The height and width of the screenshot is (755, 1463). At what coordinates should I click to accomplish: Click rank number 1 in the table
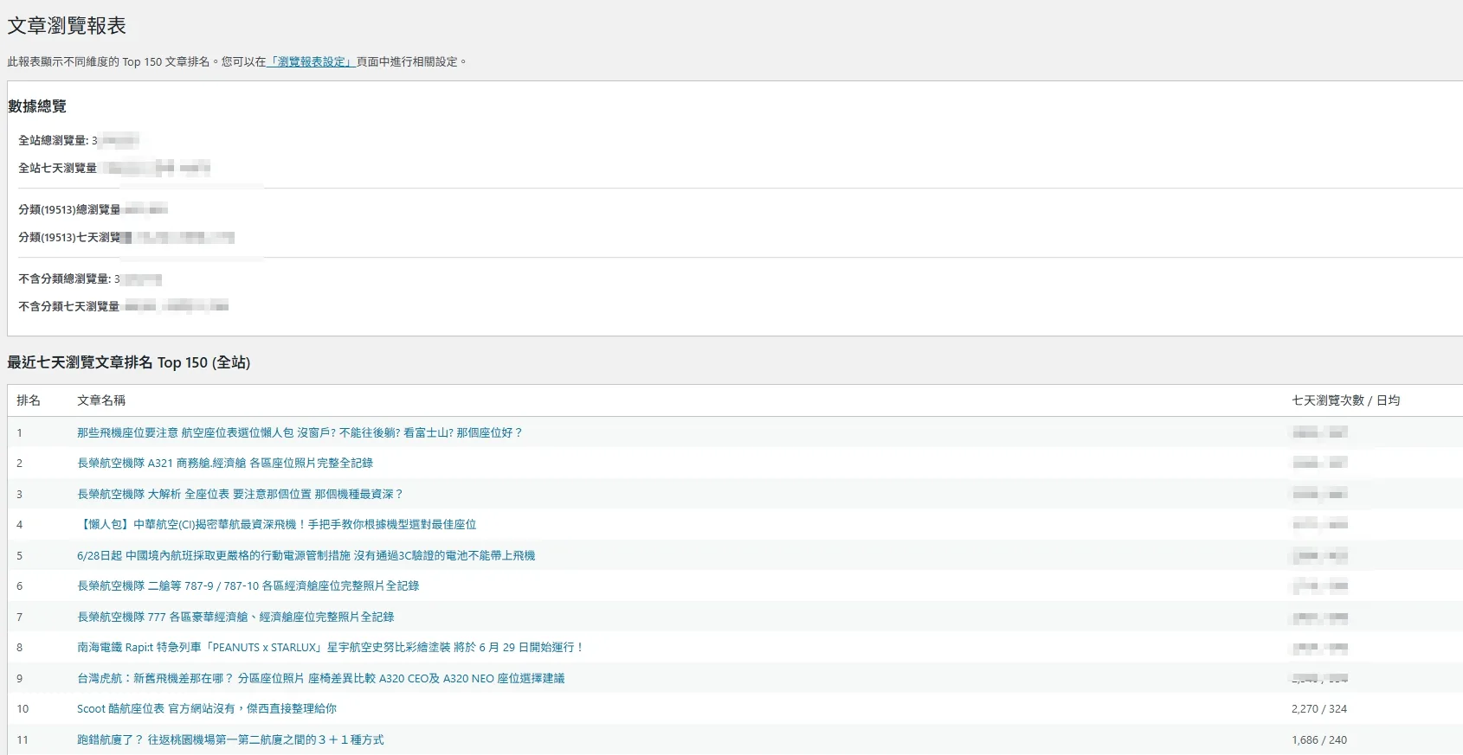pyautogui.click(x=19, y=432)
